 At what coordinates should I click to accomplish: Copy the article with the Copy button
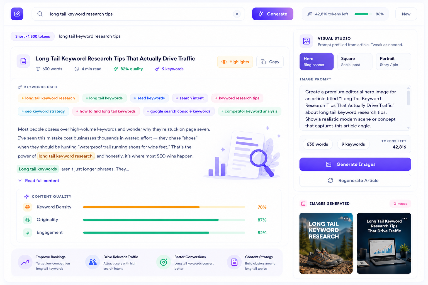[270, 62]
